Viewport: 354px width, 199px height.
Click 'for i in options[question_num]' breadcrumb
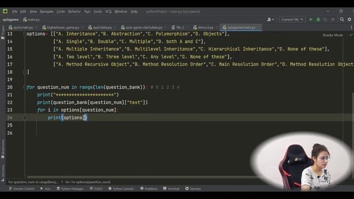(88, 182)
